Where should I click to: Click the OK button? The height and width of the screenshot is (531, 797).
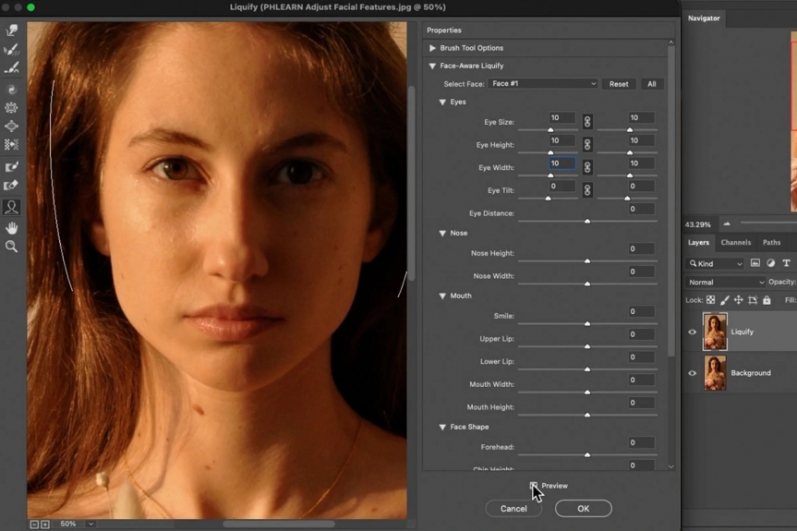583,509
